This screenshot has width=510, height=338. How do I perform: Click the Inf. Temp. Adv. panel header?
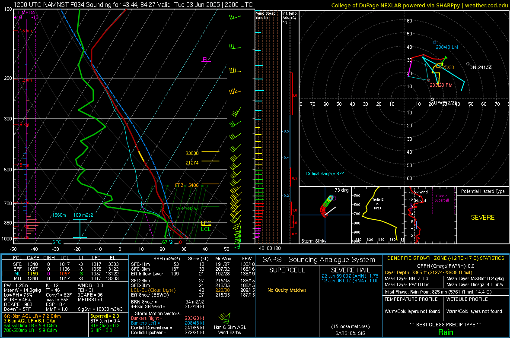(x=290, y=18)
